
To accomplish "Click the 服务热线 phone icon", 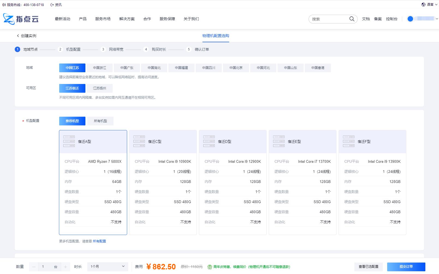I will click(x=4, y=5).
